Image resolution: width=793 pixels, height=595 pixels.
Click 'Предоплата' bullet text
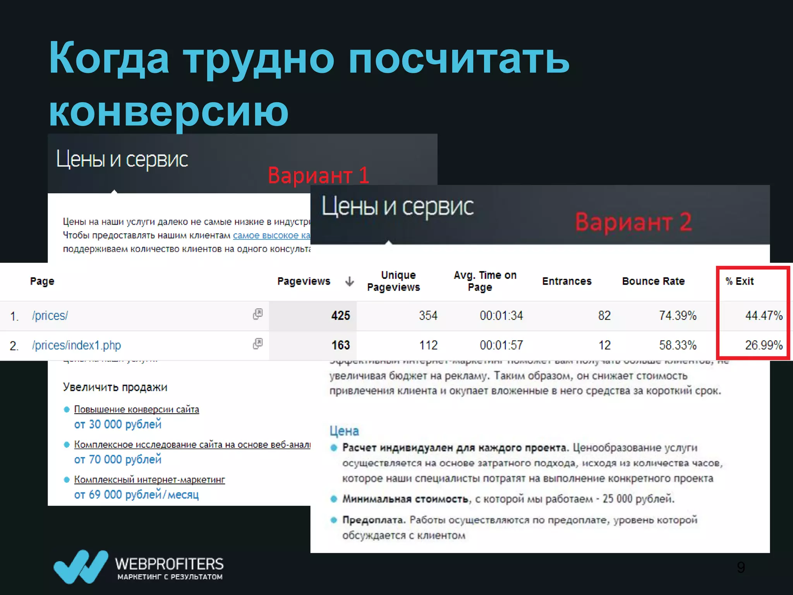(374, 520)
